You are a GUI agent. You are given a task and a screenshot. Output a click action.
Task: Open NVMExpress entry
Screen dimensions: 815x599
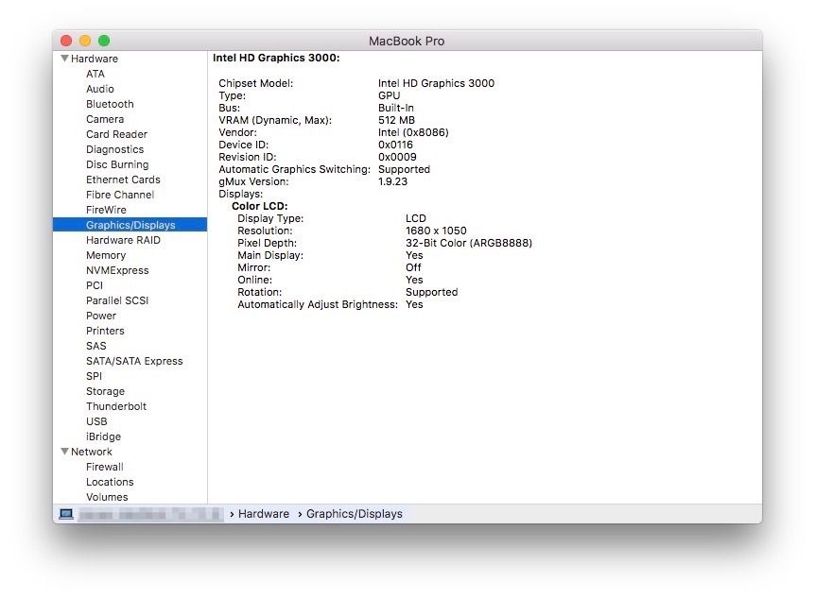[x=117, y=270]
